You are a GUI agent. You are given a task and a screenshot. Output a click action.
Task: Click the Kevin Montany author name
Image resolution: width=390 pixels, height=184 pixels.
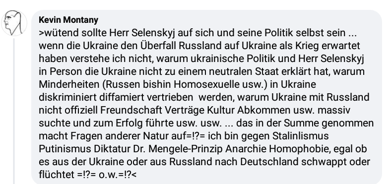(x=68, y=20)
